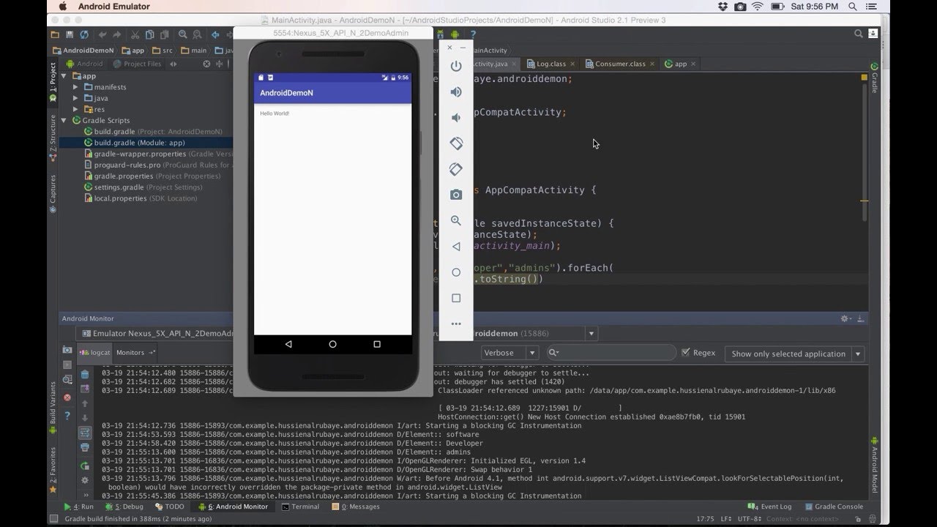Open emulator extended controls three dots
Viewport: 937px width, 527px height.
(x=456, y=324)
